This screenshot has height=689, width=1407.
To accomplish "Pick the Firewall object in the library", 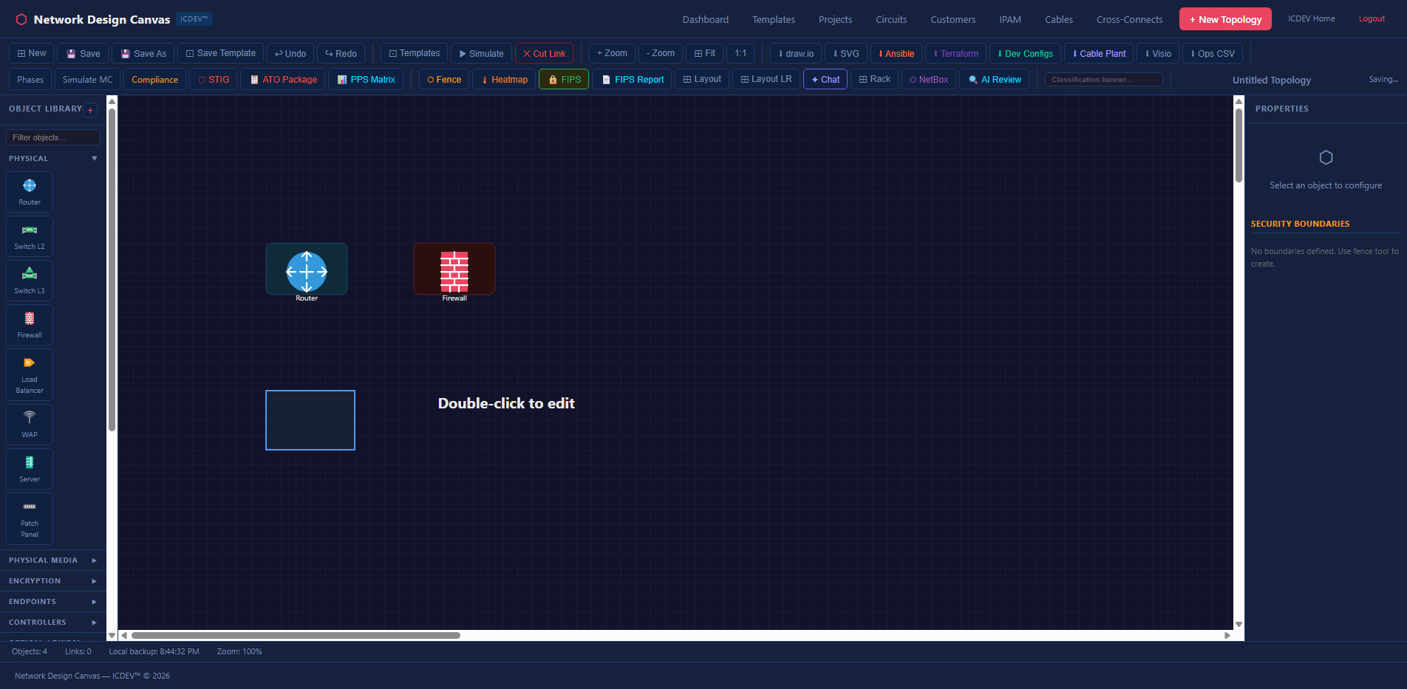I will tap(30, 325).
